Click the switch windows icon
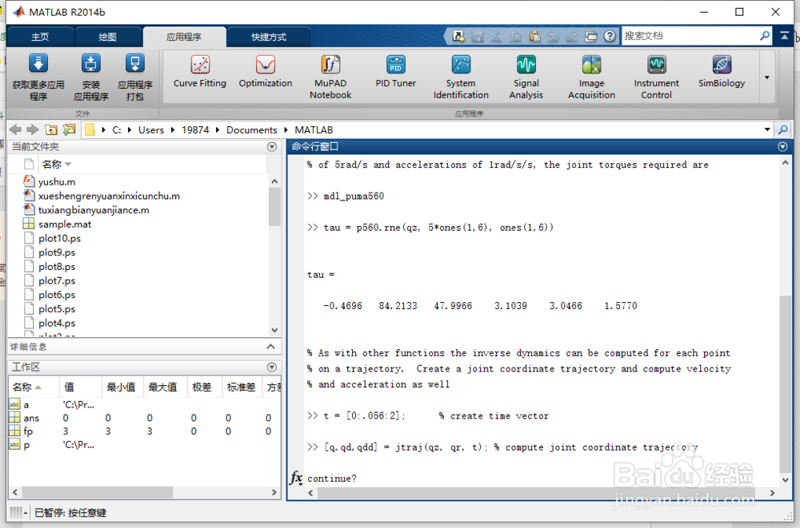Viewport: 800px width, 528px height. click(591, 36)
